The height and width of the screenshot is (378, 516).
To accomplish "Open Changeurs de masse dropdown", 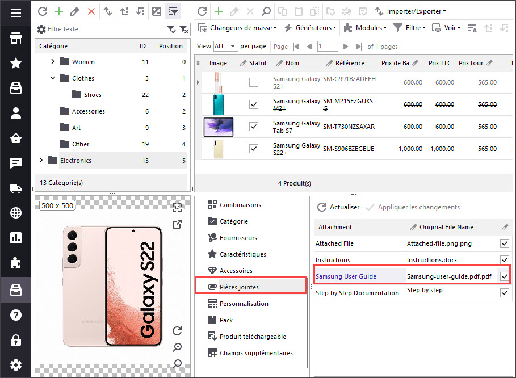I will (237, 28).
